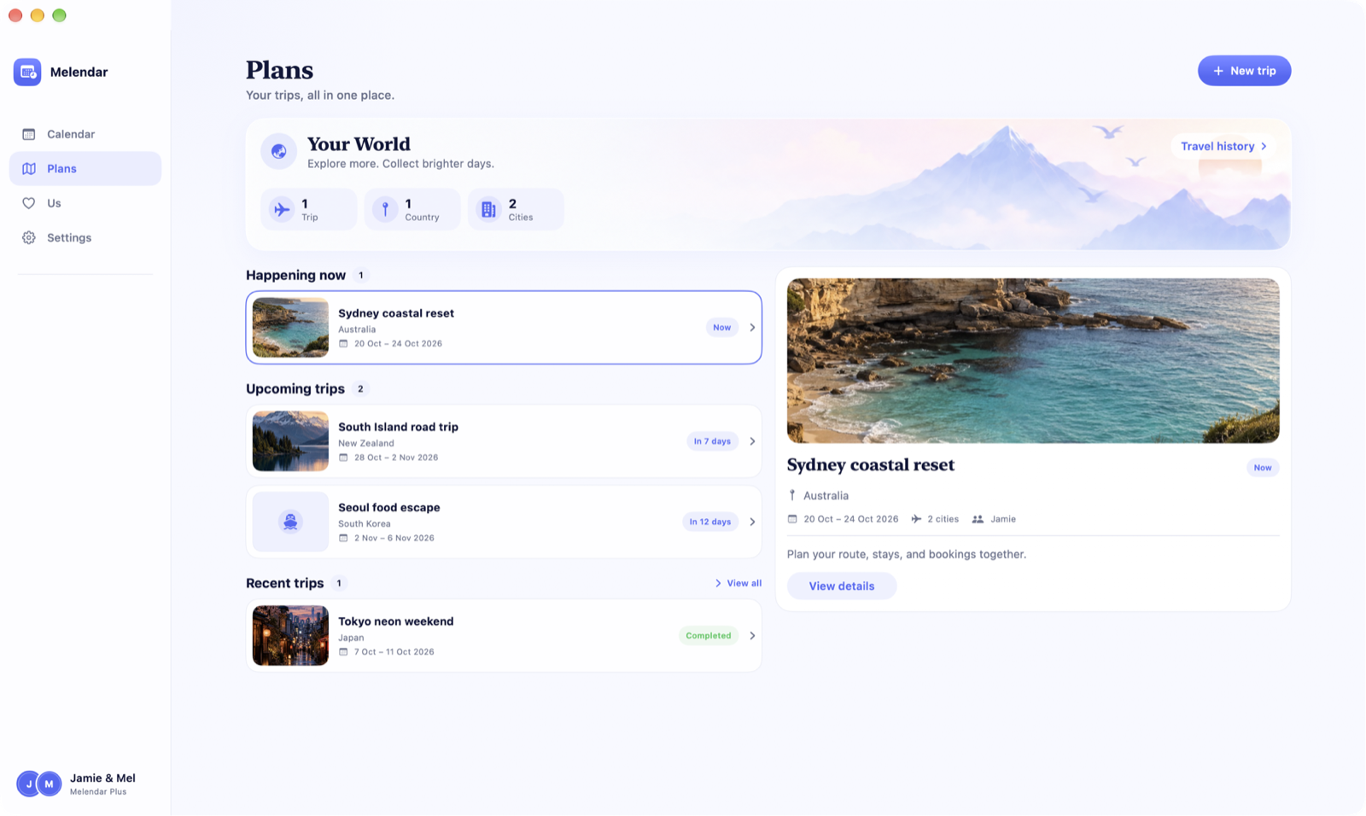Screen dimensions: 1366x816
Task: Open the South Island road trip chevron
Action: click(752, 441)
